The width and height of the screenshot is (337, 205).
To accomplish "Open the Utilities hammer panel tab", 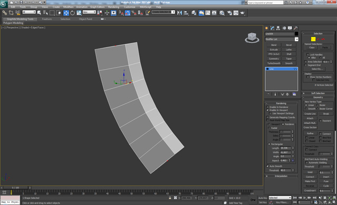I will [296, 28].
